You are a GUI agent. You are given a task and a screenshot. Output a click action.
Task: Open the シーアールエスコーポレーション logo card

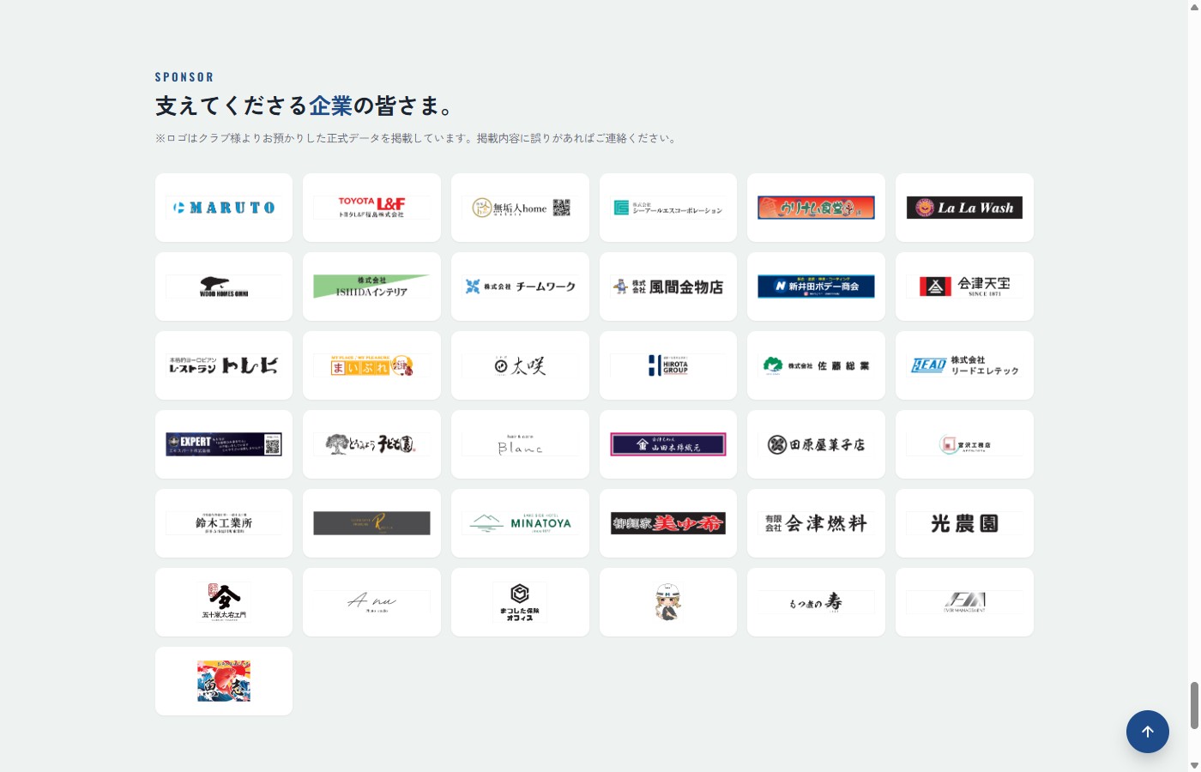(668, 208)
